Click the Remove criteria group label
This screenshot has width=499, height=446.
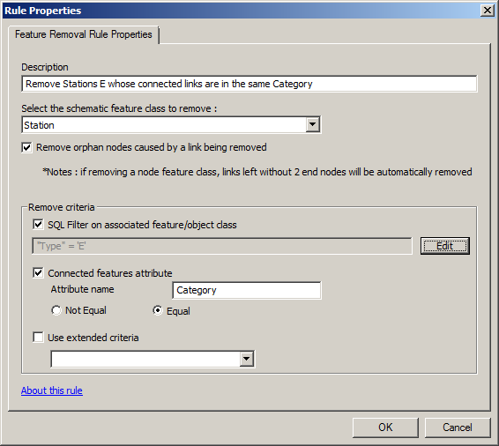click(x=62, y=207)
